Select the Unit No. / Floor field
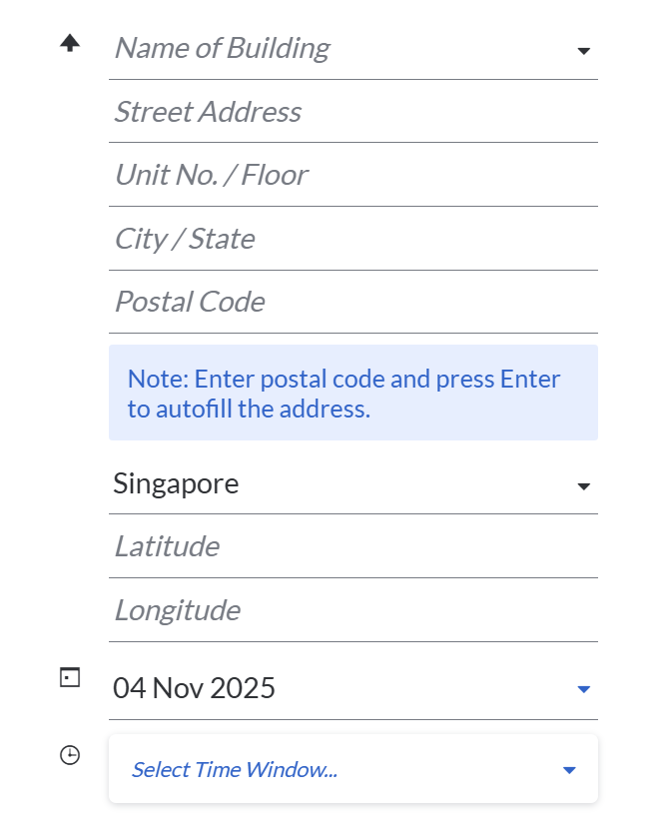Viewport: 670px width, 840px height. 349,175
